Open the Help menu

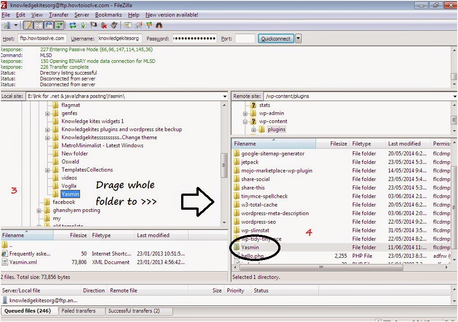tap(133, 15)
